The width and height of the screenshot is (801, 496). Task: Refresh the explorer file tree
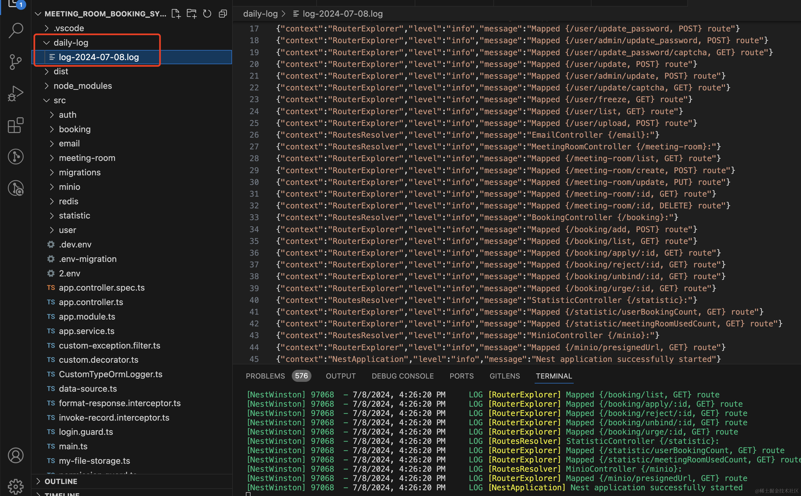click(207, 14)
